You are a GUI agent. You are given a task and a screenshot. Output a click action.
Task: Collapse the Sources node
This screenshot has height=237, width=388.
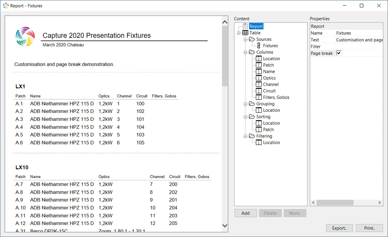point(245,39)
